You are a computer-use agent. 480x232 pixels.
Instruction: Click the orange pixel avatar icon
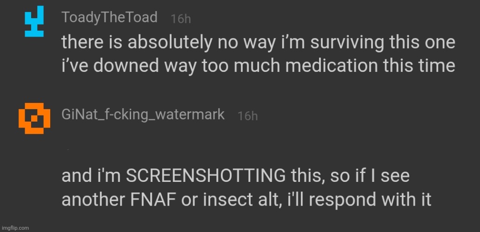click(x=34, y=115)
